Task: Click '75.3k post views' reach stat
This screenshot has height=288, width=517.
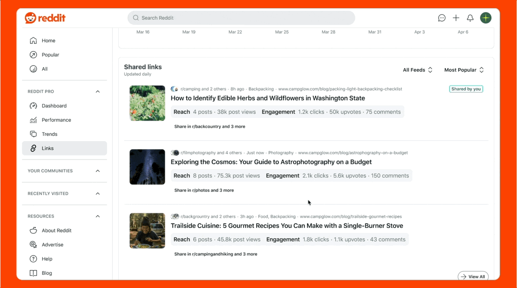Action: 238,175
